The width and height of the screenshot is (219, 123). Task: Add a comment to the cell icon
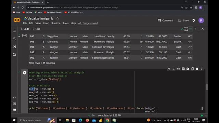[x=183, y=69]
